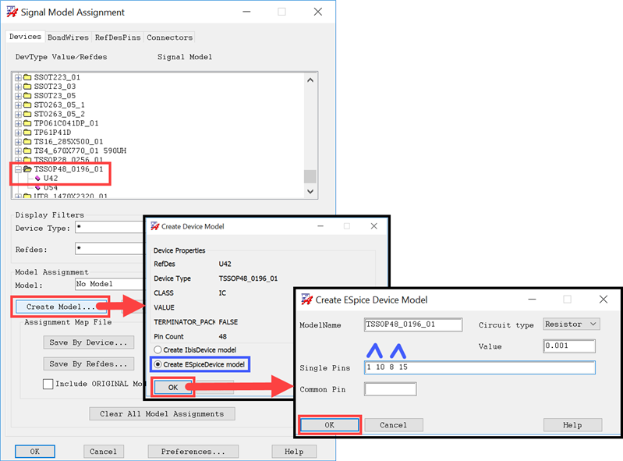Click the Single Pins input field
The image size is (623, 461).
point(479,367)
